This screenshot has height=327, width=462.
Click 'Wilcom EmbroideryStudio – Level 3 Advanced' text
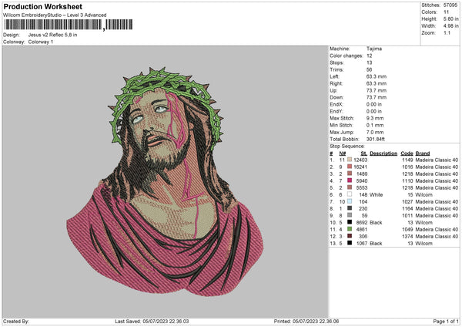(x=55, y=15)
